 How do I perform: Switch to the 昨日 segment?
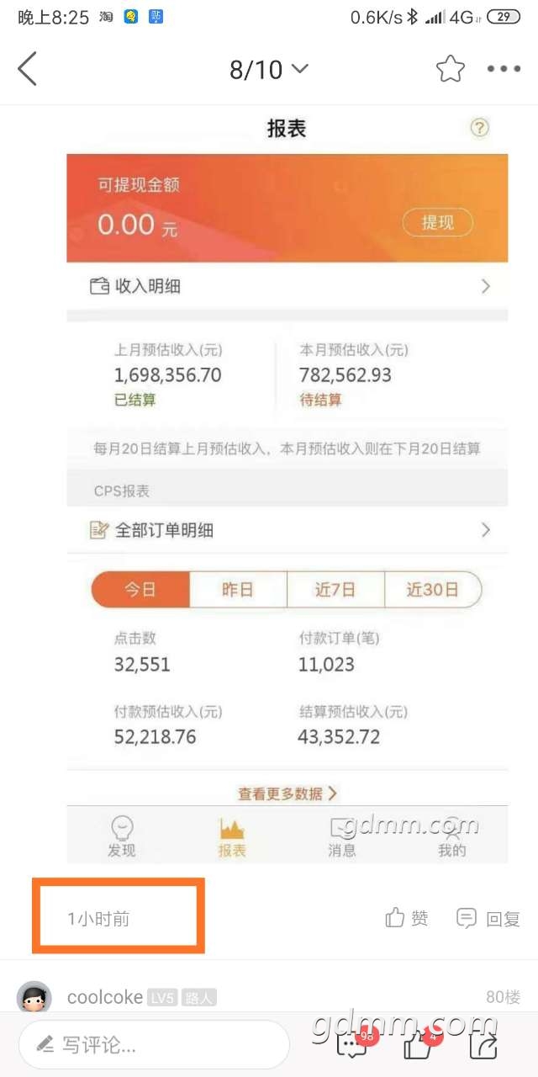tap(238, 590)
